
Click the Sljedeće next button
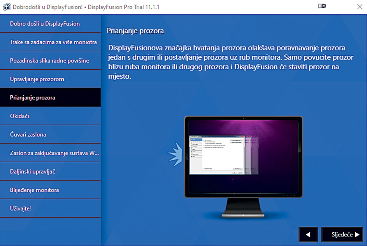pos(342,234)
